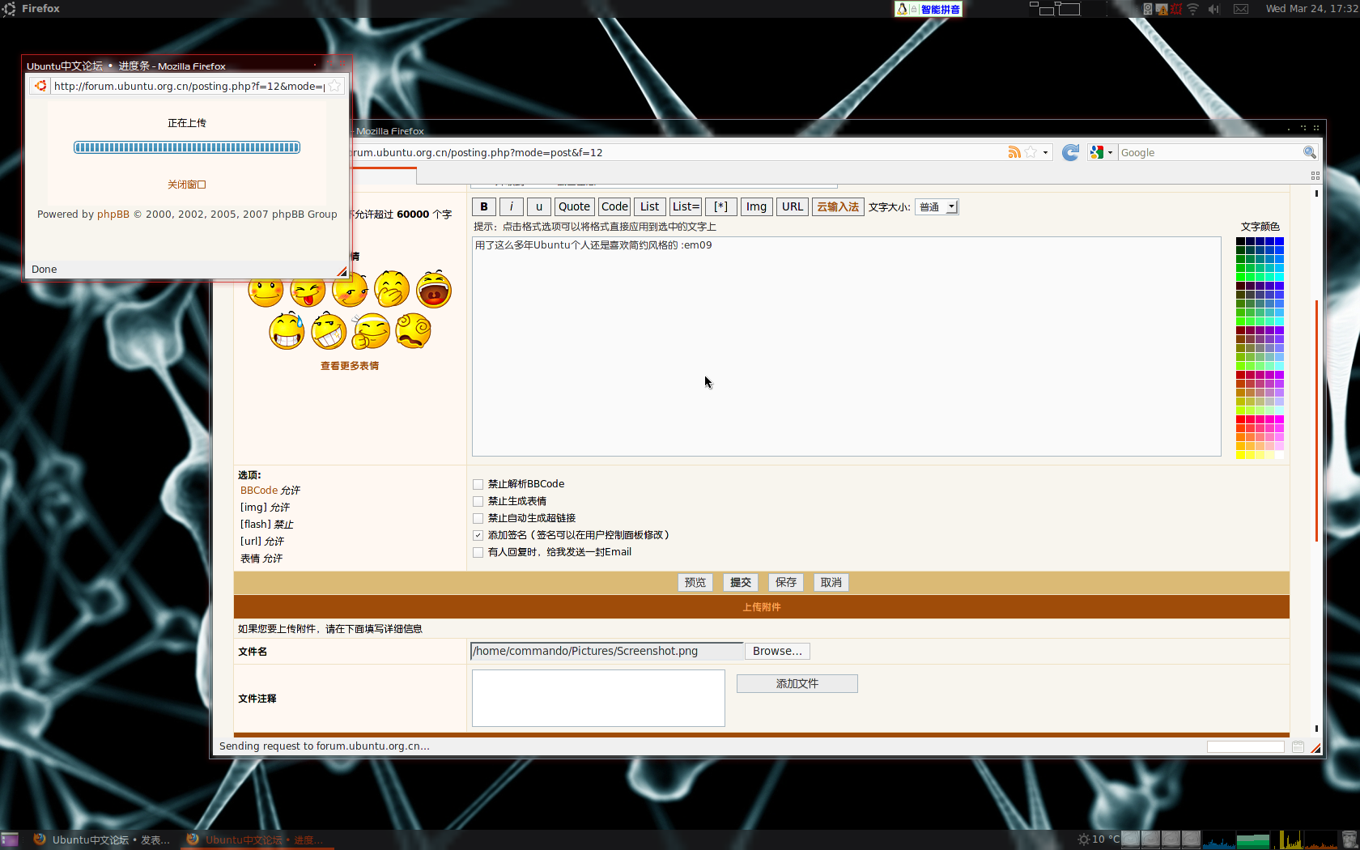Click the 云输入法 cloud input button

coord(838,206)
